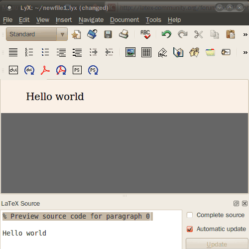
Task: Disable the Automatic update checkbox
Action: pos(190,229)
